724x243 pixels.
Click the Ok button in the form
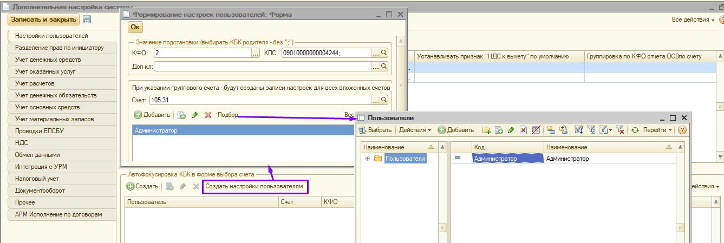(x=135, y=27)
